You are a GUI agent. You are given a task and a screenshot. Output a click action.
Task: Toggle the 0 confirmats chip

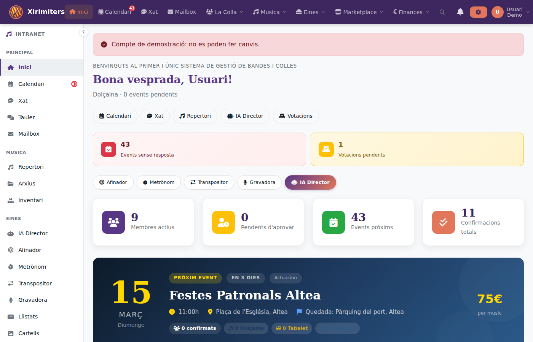click(195, 328)
